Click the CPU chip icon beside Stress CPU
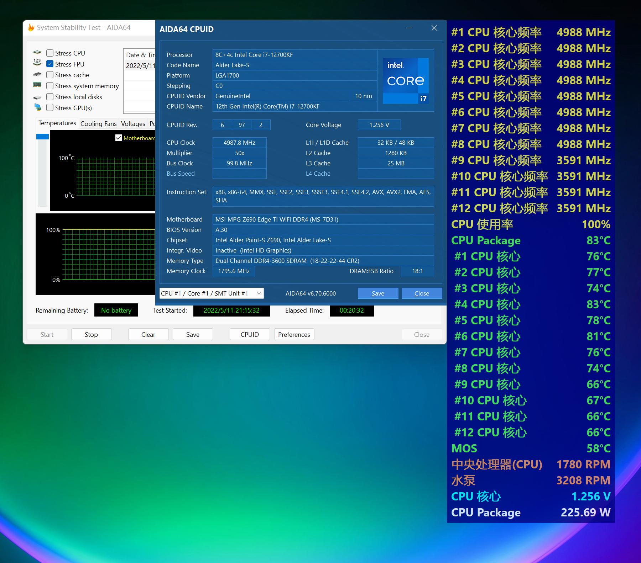 point(37,53)
